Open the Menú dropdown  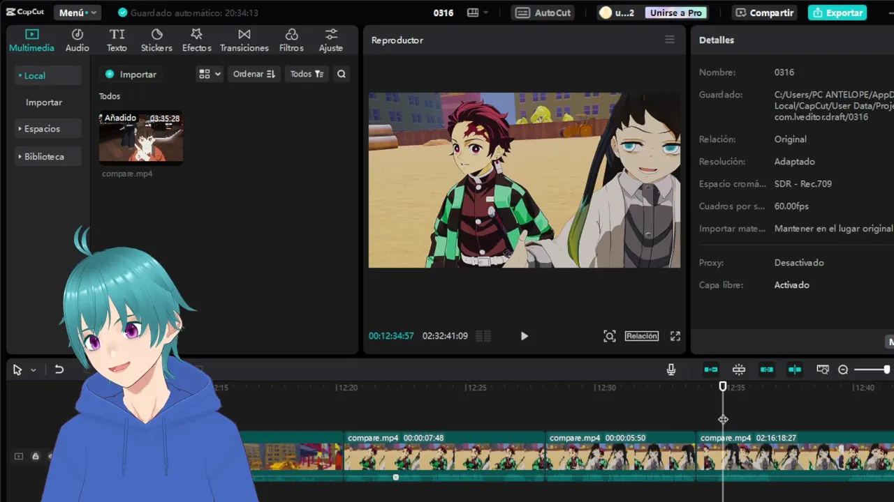pyautogui.click(x=77, y=13)
